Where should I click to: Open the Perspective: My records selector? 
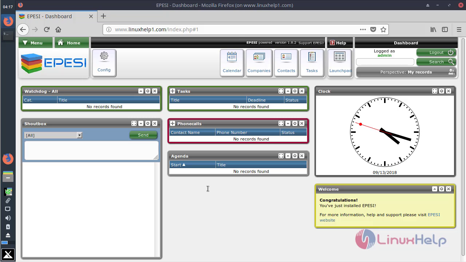point(406,72)
